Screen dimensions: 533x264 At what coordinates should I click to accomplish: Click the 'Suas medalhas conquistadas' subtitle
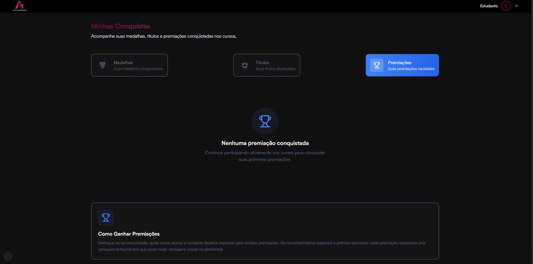(138, 69)
